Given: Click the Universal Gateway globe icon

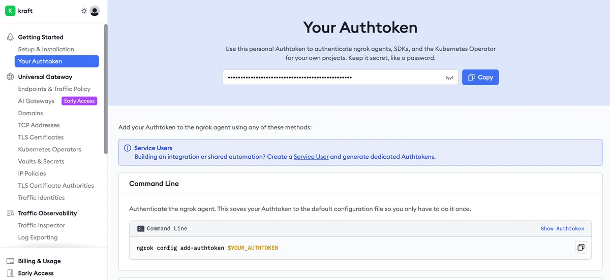Looking at the screenshot, I should coord(10,77).
